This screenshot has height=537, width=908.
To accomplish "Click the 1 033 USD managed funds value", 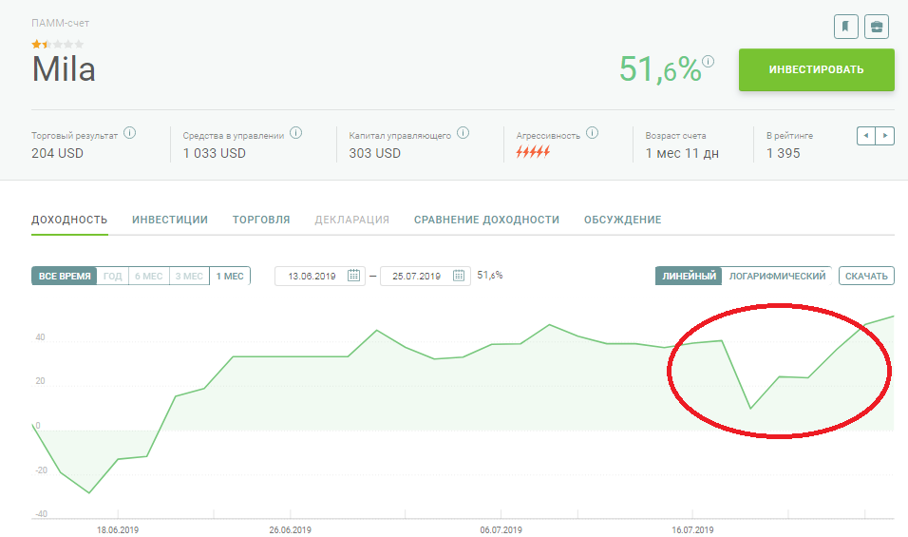I will [215, 153].
